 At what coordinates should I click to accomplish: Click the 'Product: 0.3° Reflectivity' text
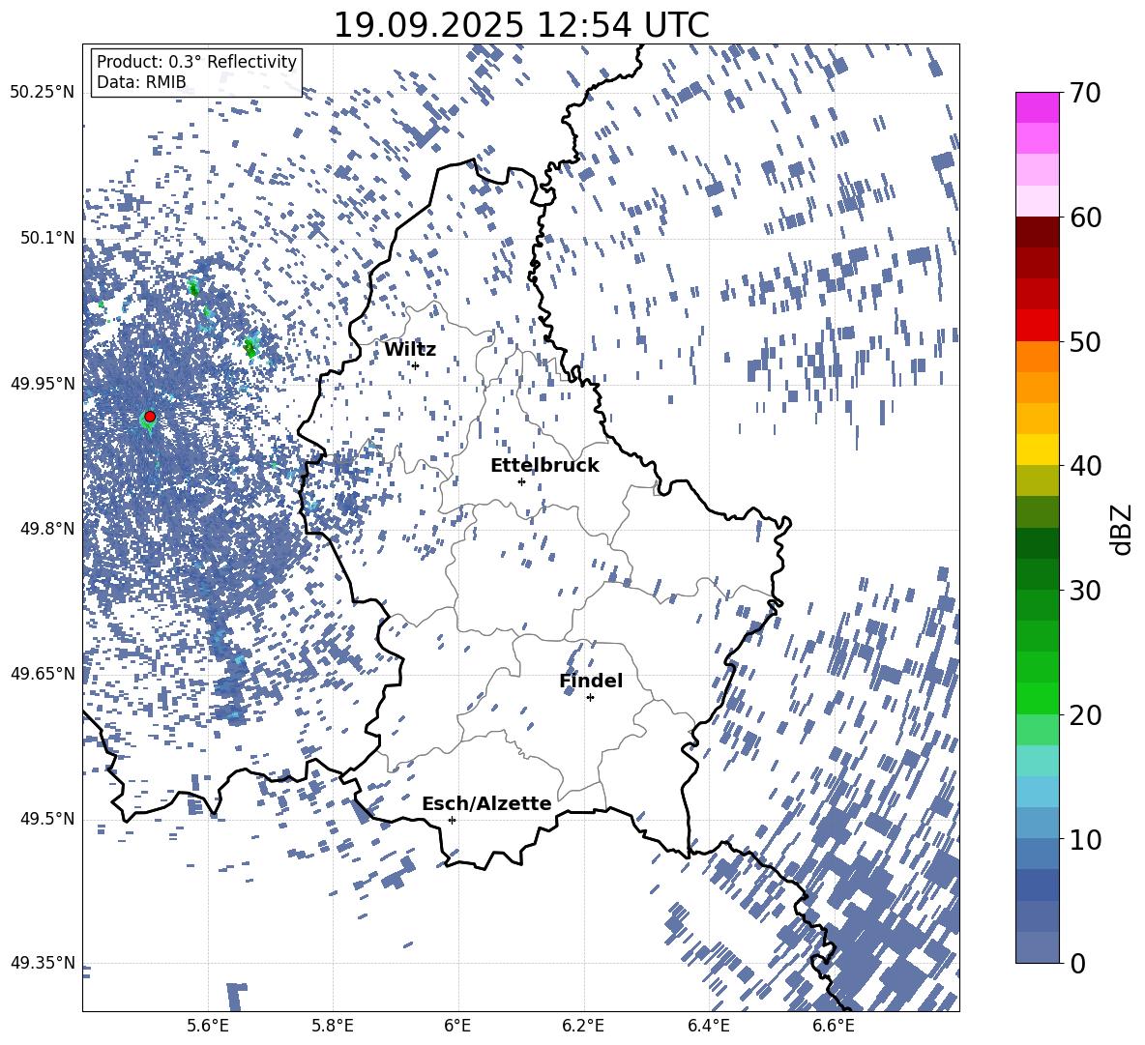(x=196, y=61)
